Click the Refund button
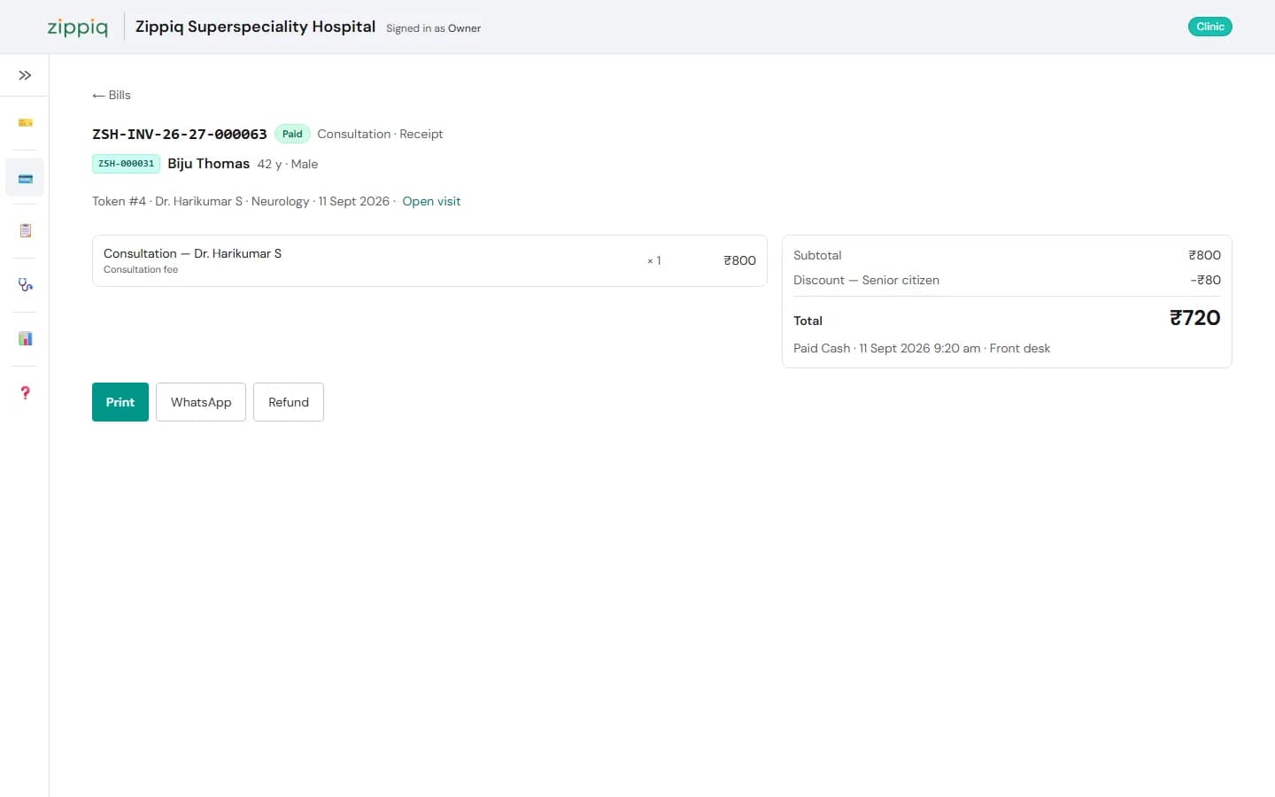Screen dimensions: 1275x797 [289, 402]
